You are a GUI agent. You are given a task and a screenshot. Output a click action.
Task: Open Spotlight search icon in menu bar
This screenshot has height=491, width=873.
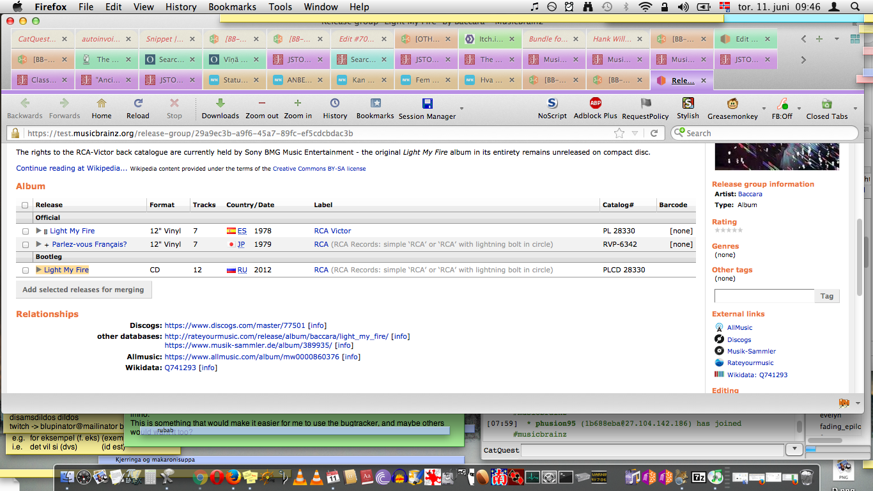pyautogui.click(x=855, y=6)
